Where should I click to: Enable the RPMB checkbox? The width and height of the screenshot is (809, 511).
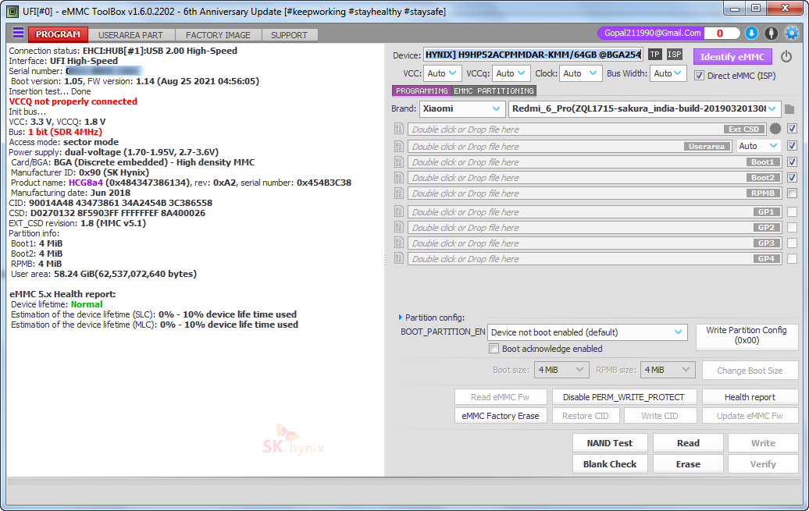[793, 193]
